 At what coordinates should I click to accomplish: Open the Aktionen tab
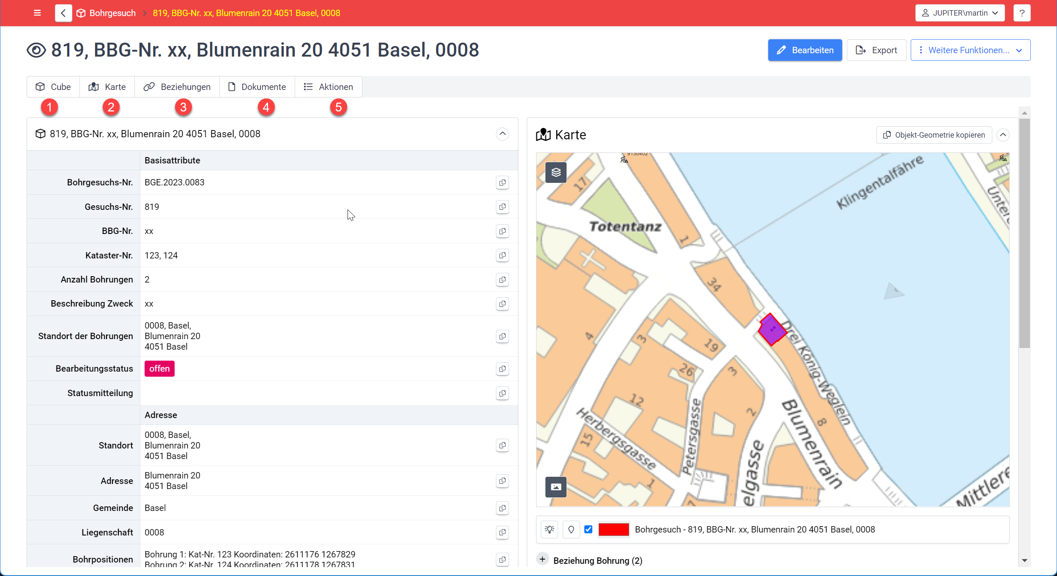click(329, 87)
